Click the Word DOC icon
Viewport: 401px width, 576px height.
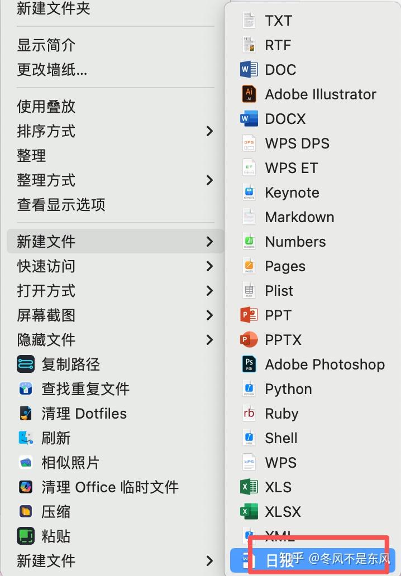point(249,69)
